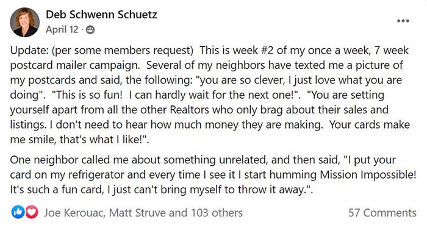Viewport: 427px width, 228px height.
Task: Click the blue Like reaction icon
Action: pos(18,212)
